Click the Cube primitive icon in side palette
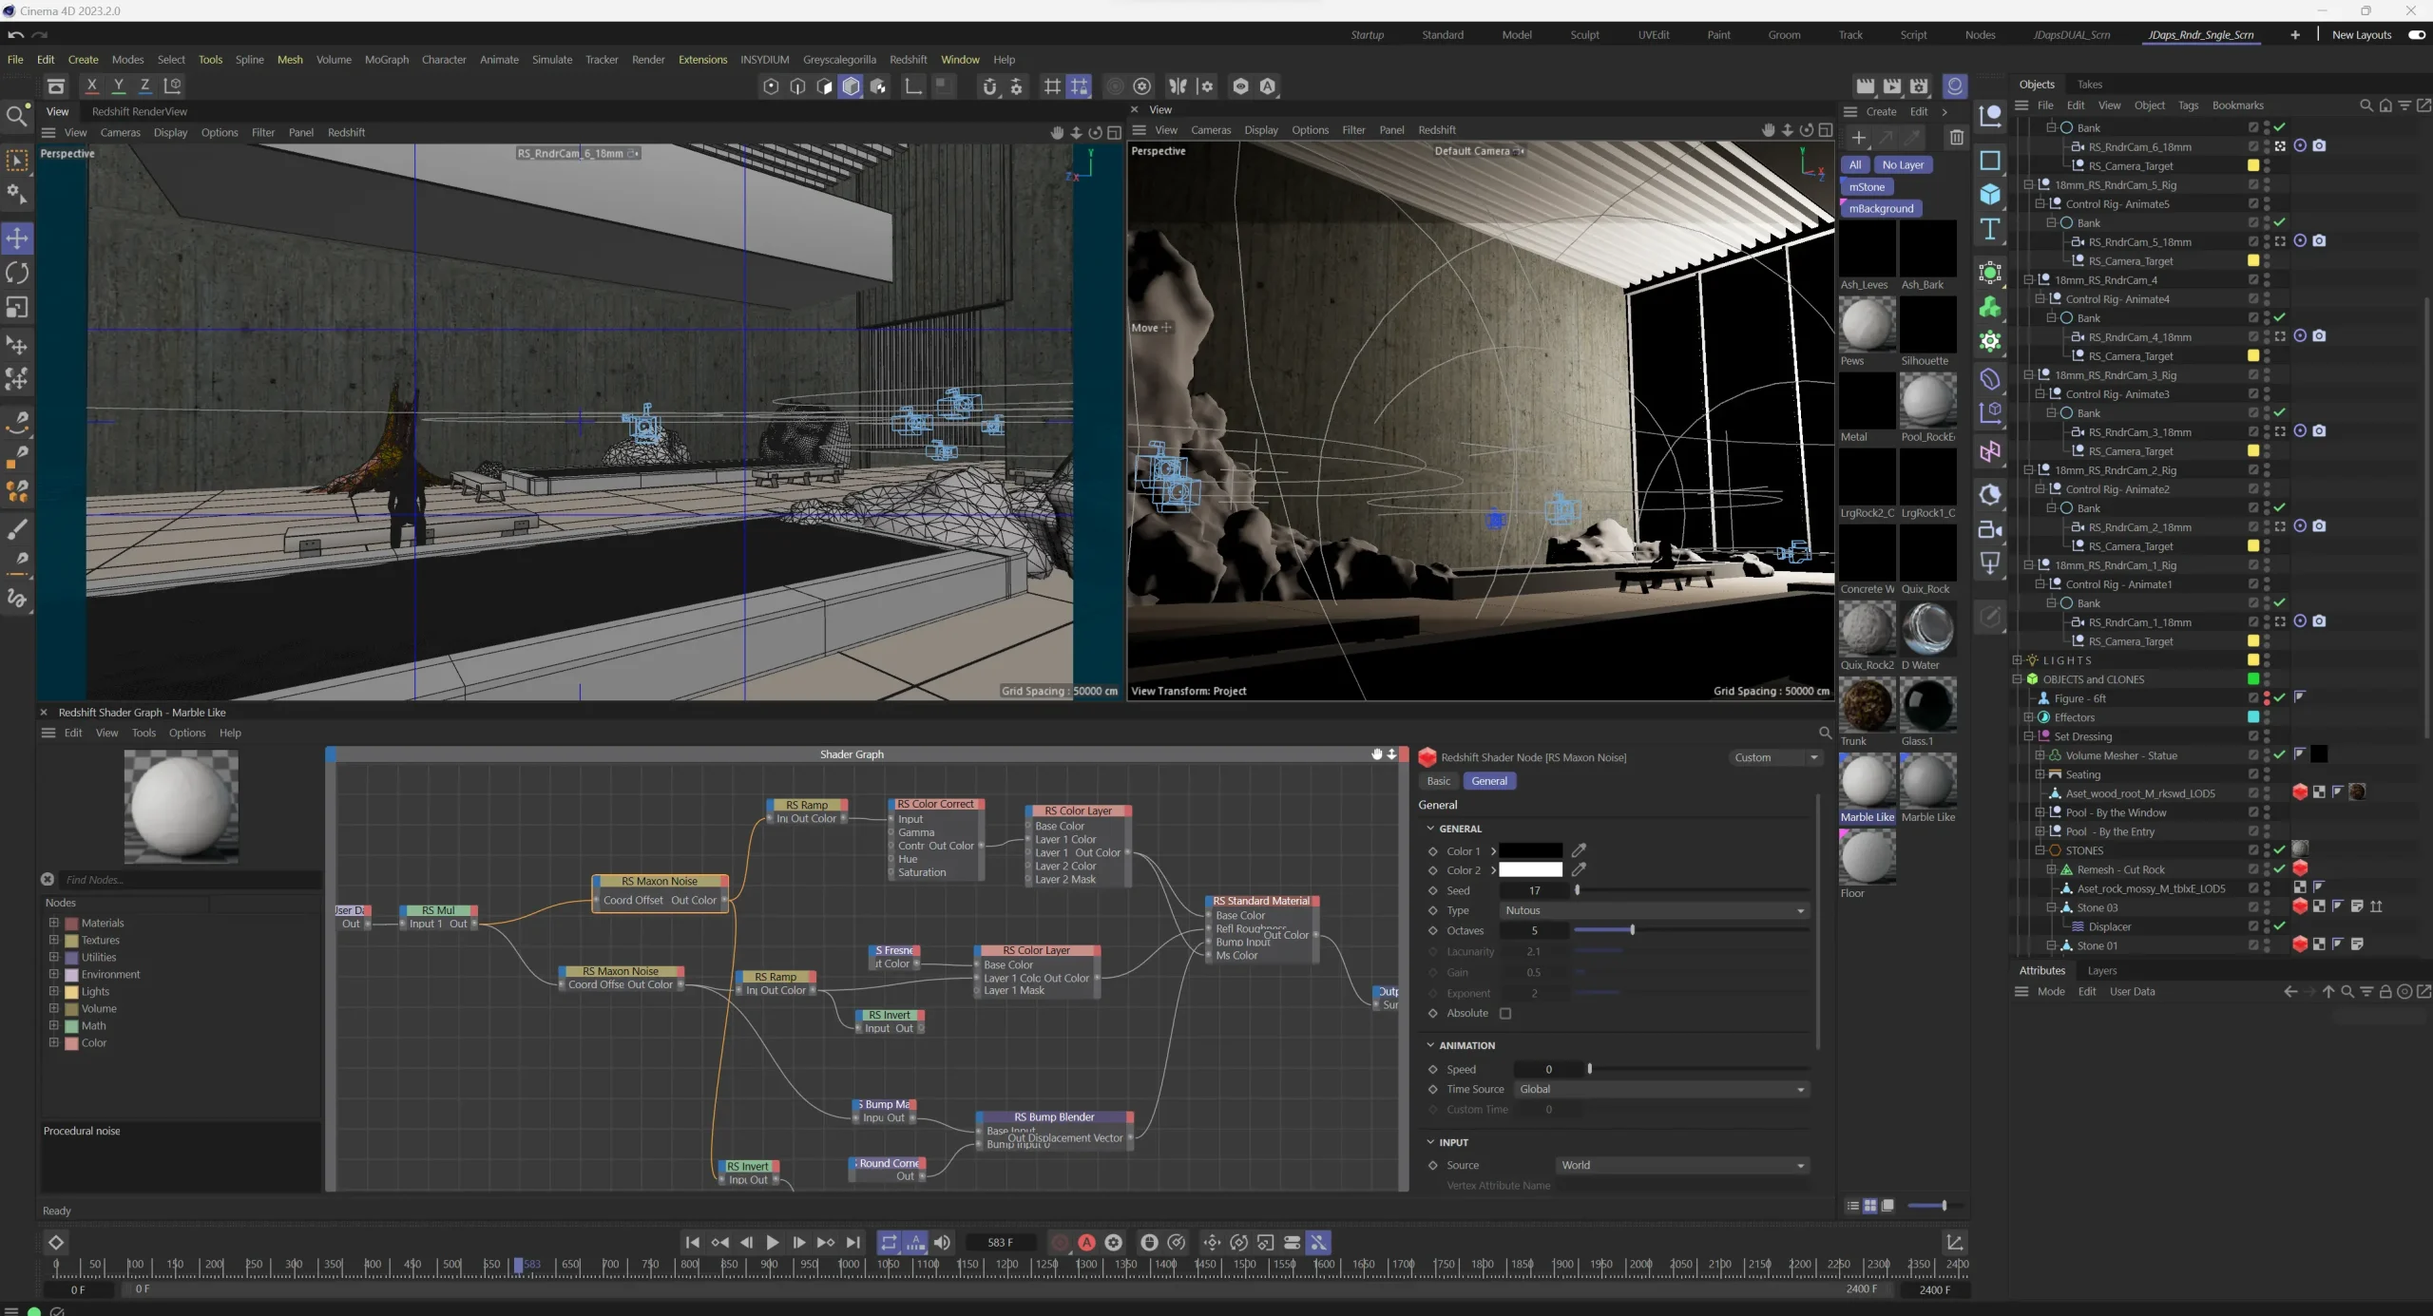This screenshot has width=2433, height=1316. point(1990,195)
